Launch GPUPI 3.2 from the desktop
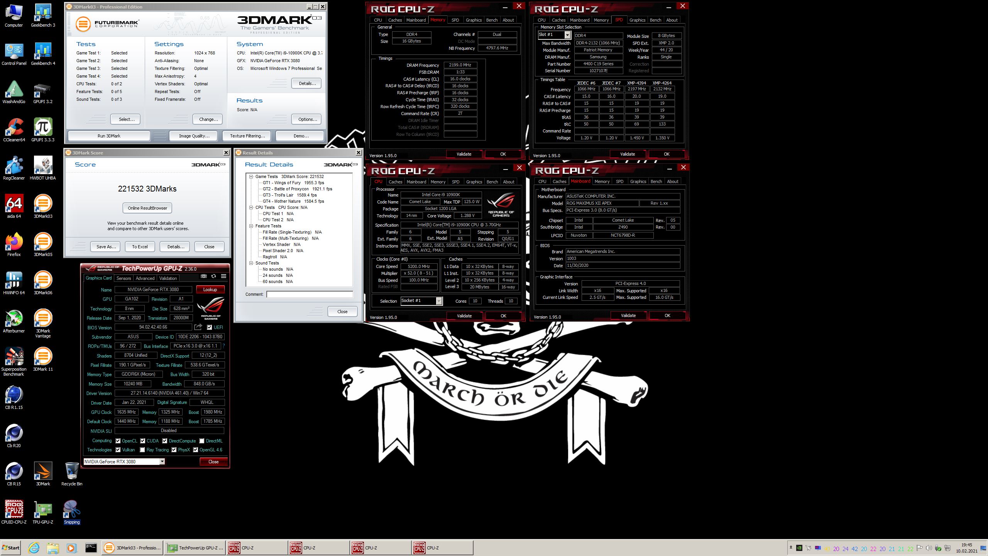Image resolution: width=988 pixels, height=556 pixels. 43,92
